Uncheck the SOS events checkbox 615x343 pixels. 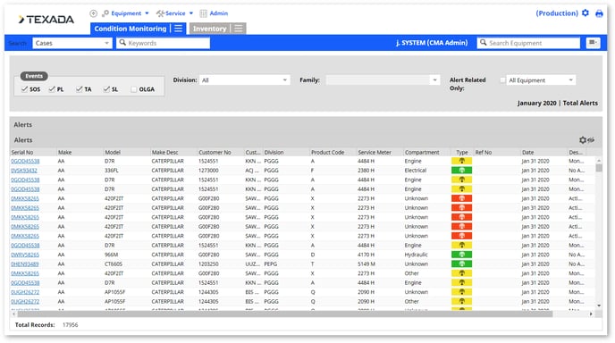pyautogui.click(x=25, y=89)
